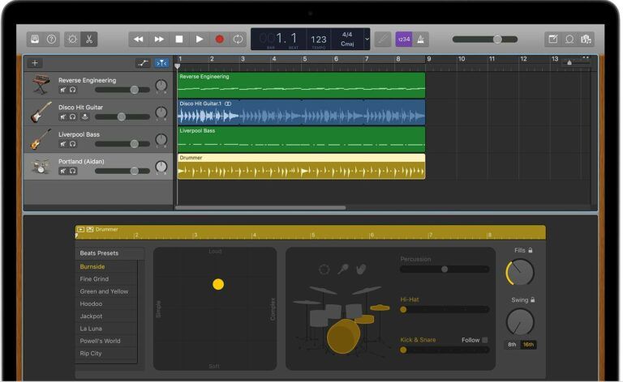623x382 pixels.
Task: Open the tempo 123 field
Action: click(x=319, y=39)
